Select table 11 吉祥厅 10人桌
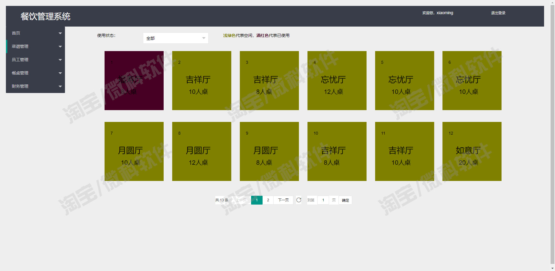 click(x=405, y=151)
